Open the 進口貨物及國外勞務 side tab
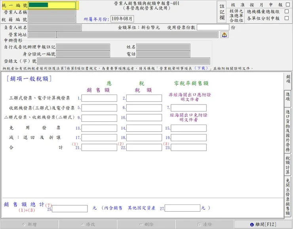This screenshot has height=229, width=293. click(288, 130)
